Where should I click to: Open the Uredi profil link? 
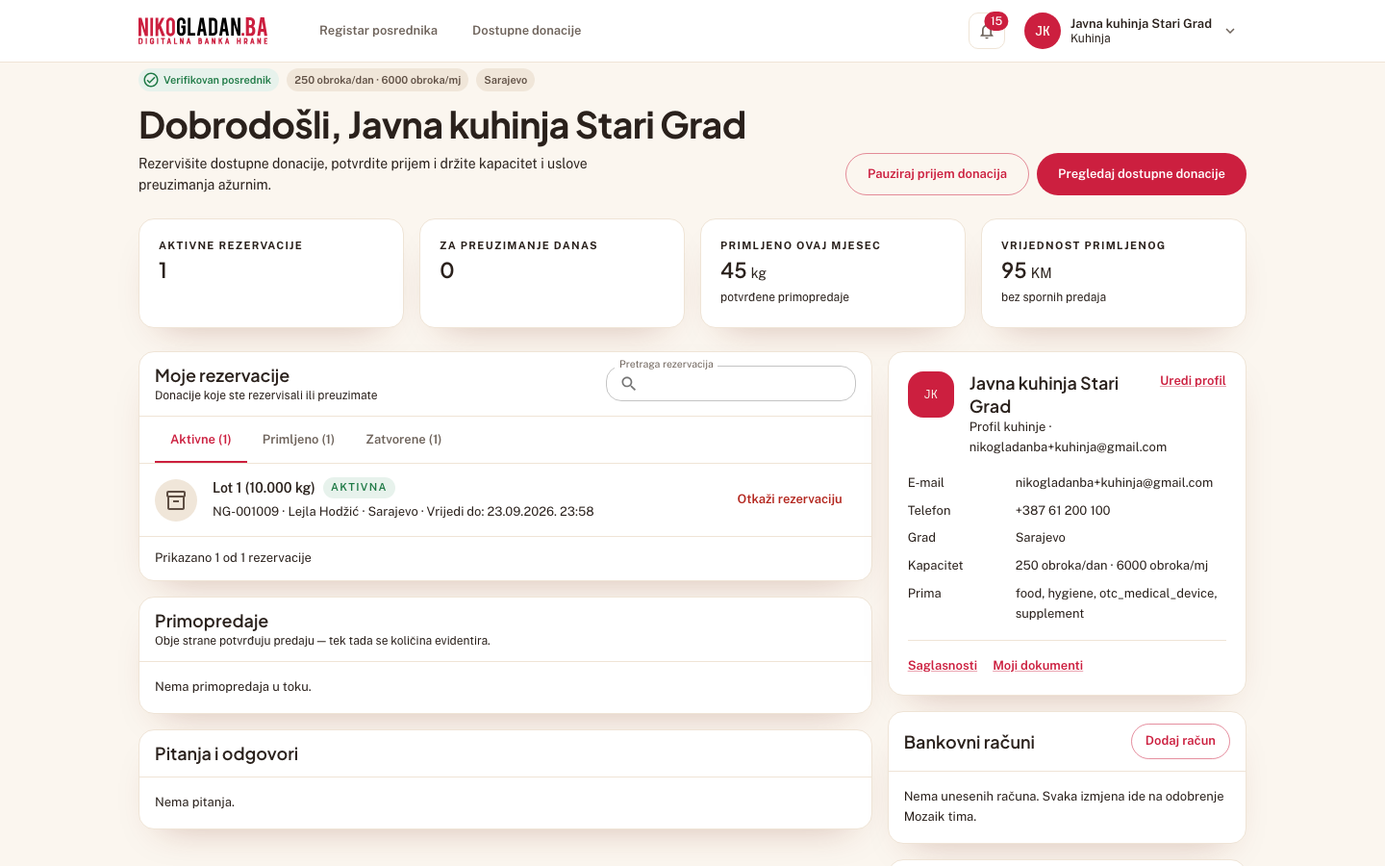tap(1193, 381)
